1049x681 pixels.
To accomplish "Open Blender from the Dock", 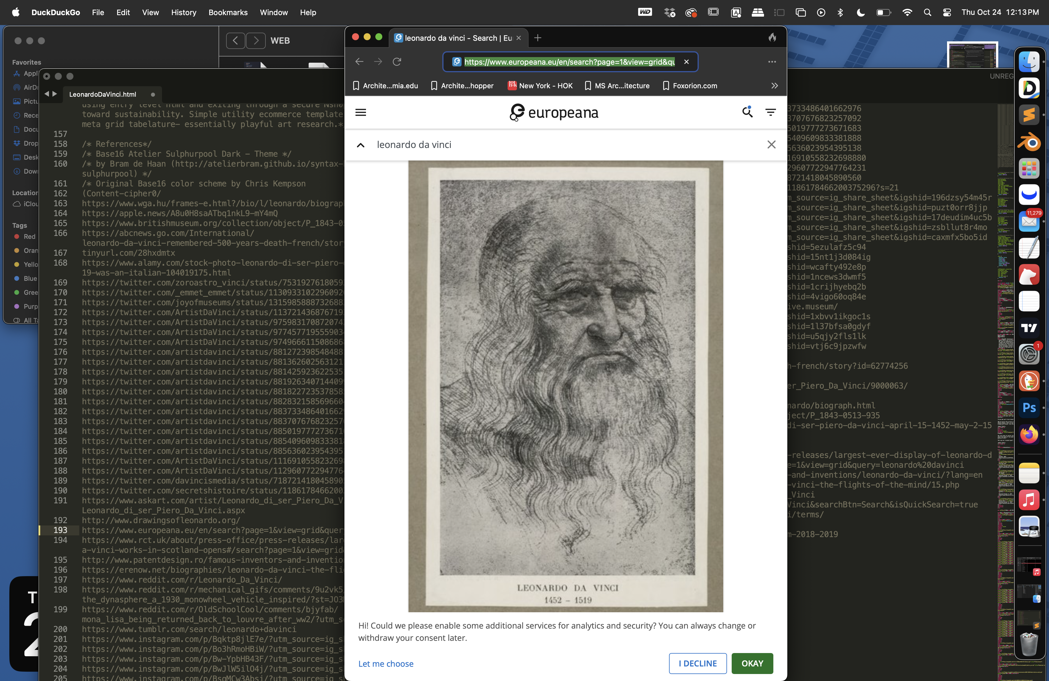I will (1029, 142).
